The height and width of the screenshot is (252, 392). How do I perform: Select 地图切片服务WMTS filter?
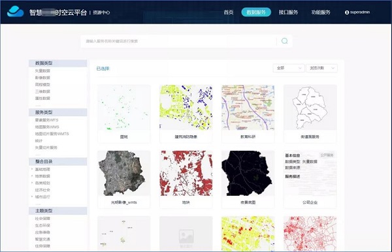52,134
